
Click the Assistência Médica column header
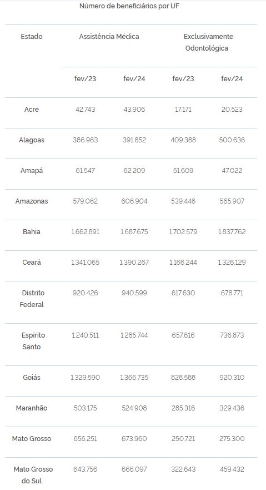pos(109,37)
